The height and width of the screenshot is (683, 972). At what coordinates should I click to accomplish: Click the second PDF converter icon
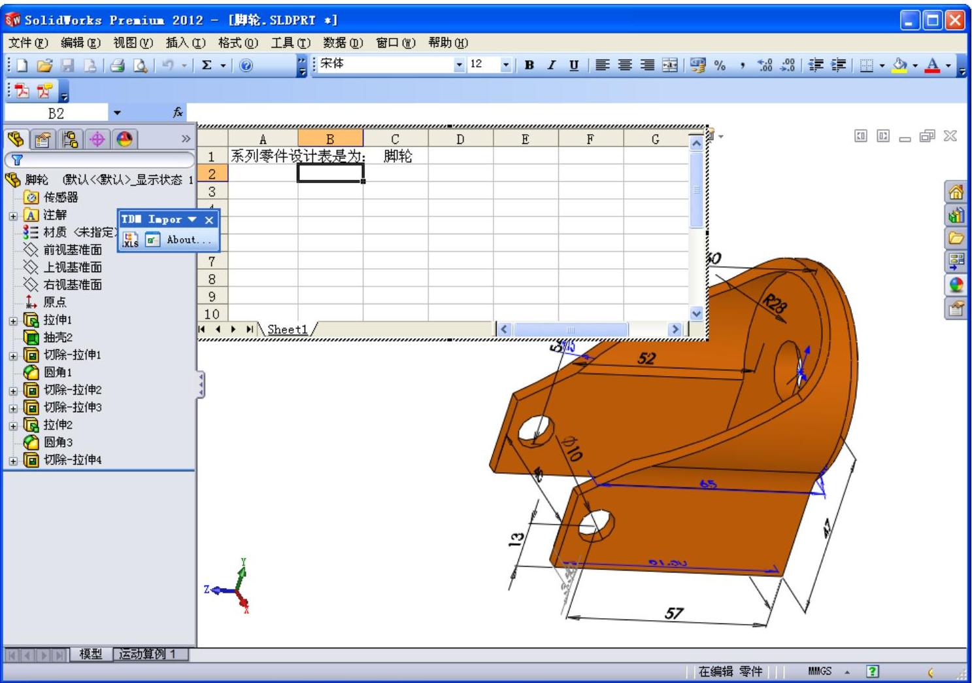click(44, 90)
